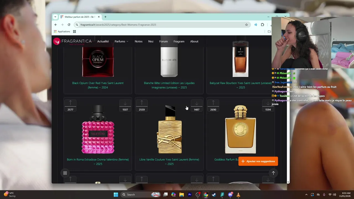Reload the Fragrantica page

pyautogui.click(x=69, y=25)
